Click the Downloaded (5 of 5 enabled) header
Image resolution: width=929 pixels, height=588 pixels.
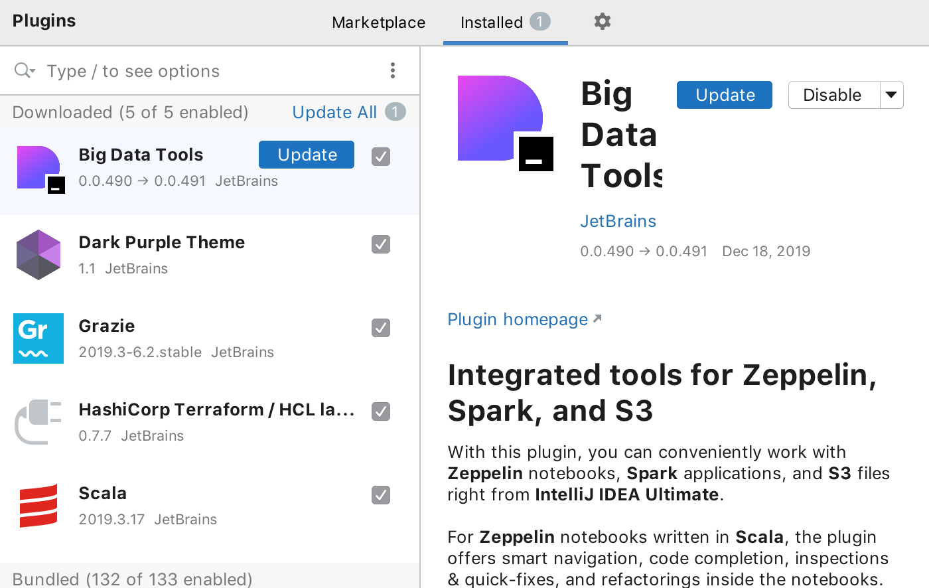(130, 112)
